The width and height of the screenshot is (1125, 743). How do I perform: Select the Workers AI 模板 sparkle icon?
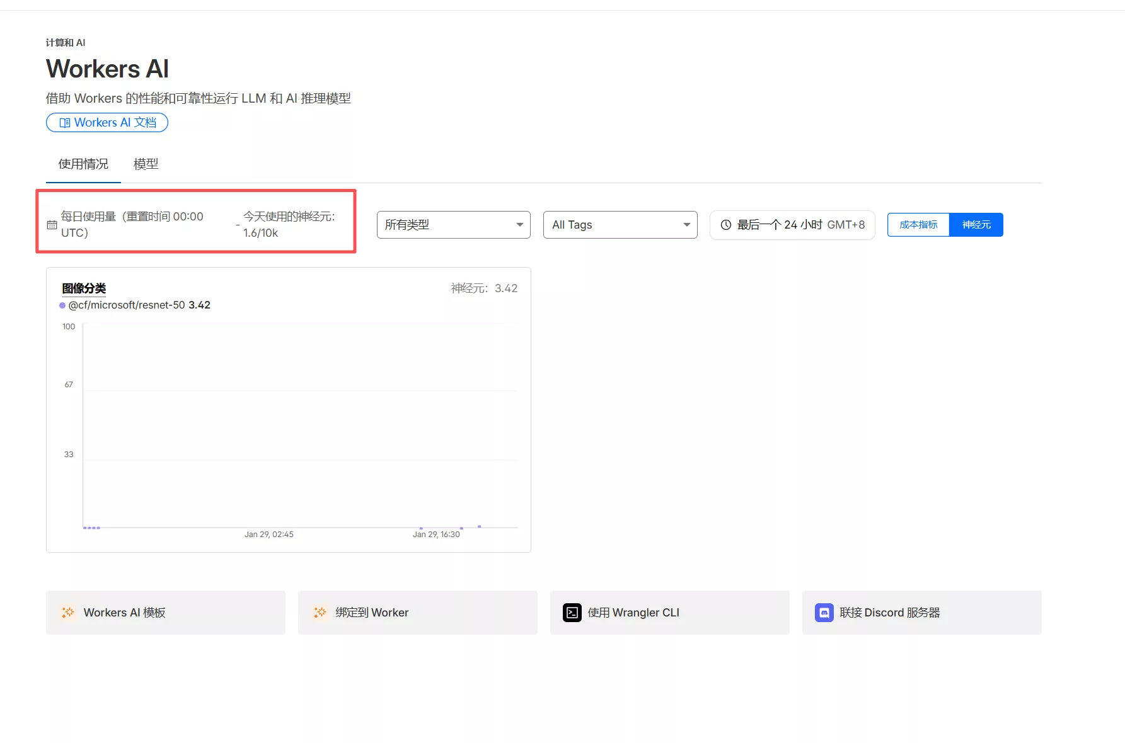tap(67, 612)
